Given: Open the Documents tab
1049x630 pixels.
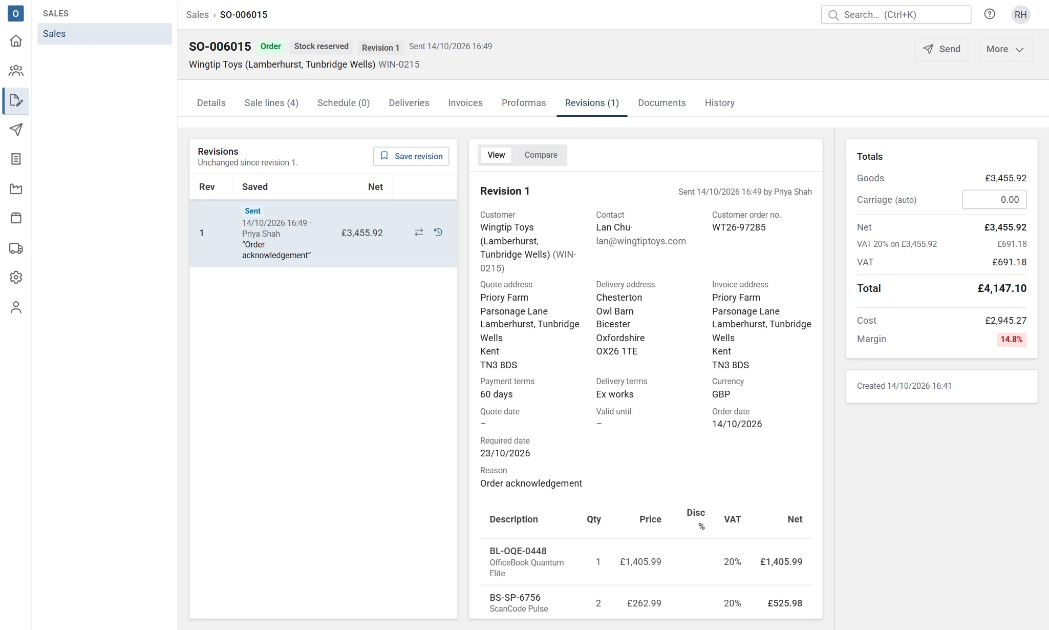Looking at the screenshot, I should tap(662, 103).
